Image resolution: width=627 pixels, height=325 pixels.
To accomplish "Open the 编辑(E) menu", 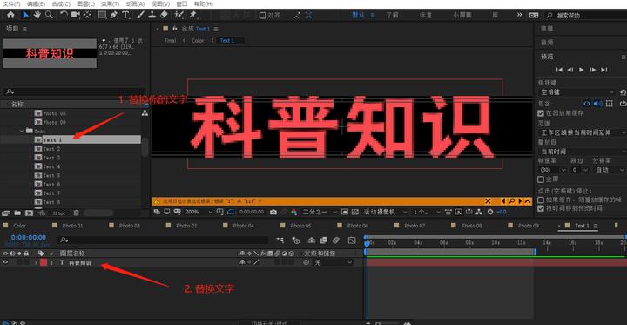I will click(36, 4).
